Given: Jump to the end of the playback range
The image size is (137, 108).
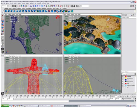Looking at the screenshot, I should pos(133,96).
